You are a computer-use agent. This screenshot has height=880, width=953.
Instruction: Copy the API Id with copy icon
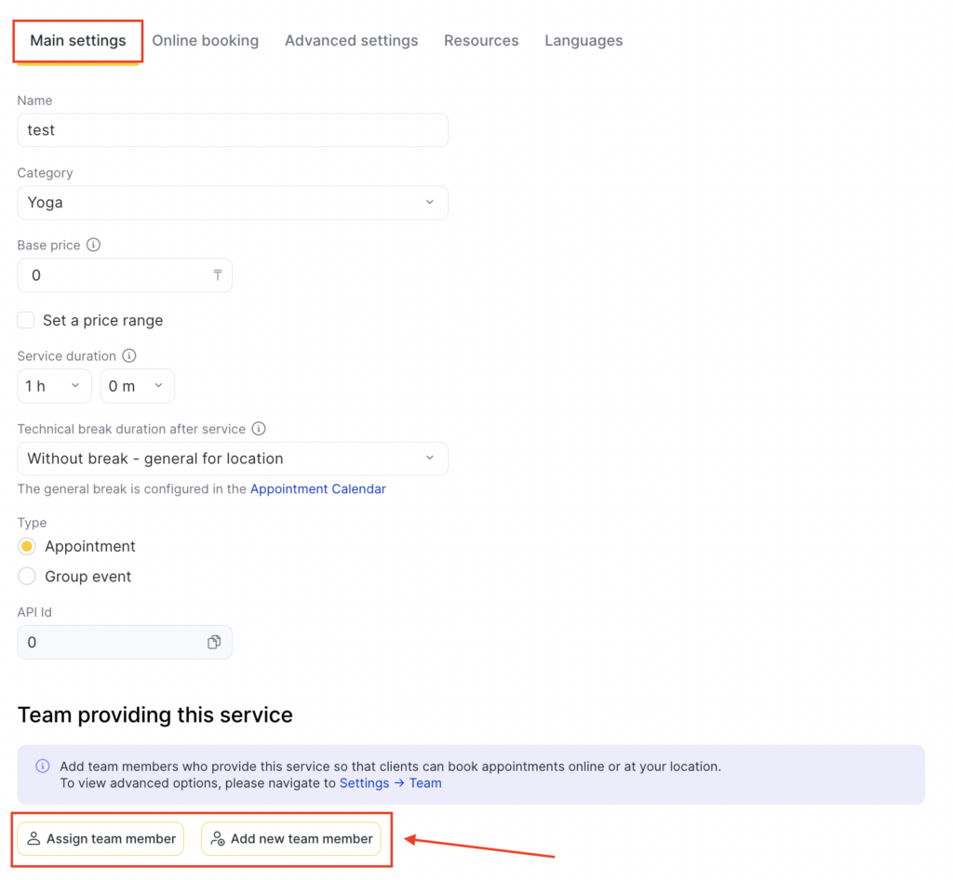[x=214, y=643]
